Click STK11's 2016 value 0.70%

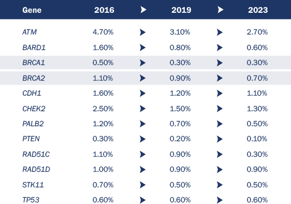[x=103, y=185]
